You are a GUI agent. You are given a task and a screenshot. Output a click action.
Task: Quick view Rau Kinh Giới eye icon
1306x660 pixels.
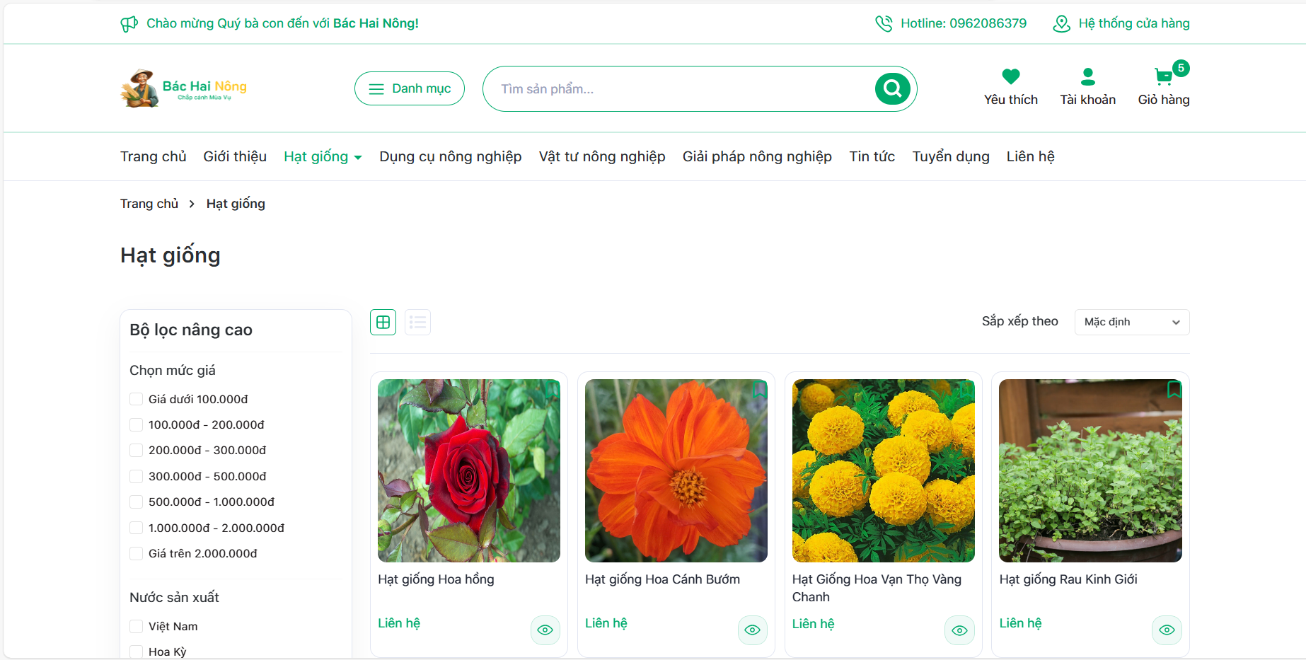click(x=1167, y=630)
